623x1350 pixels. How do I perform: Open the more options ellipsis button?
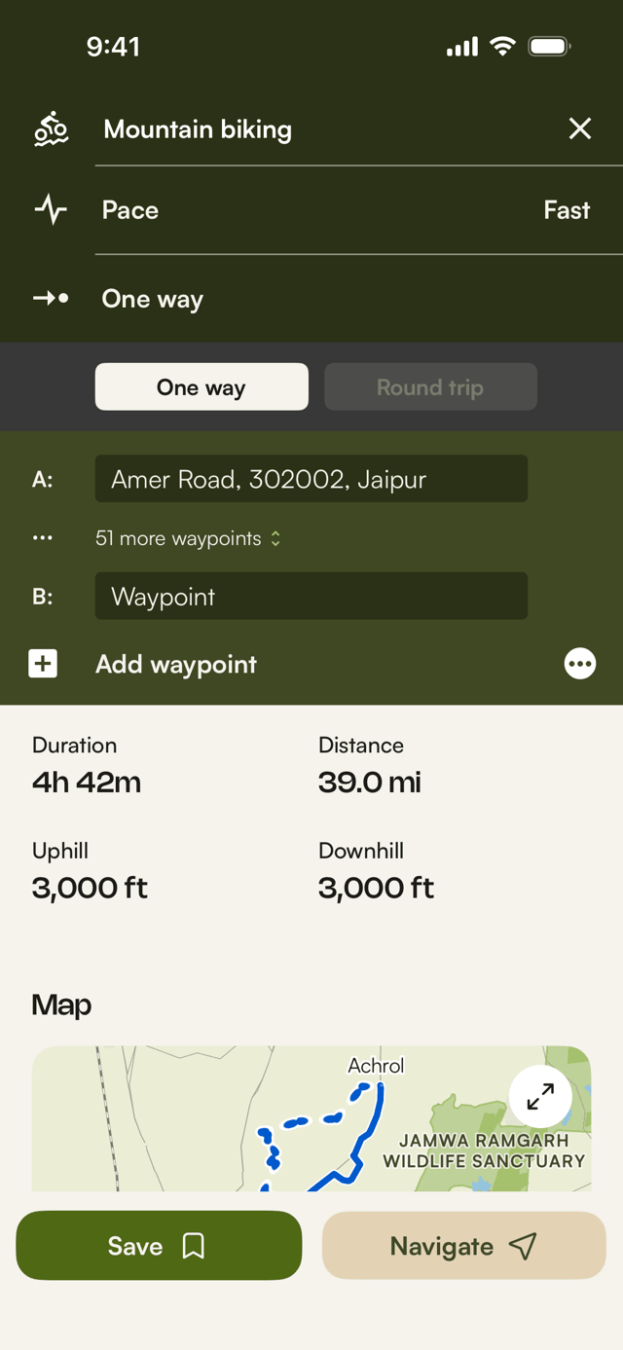coord(580,664)
